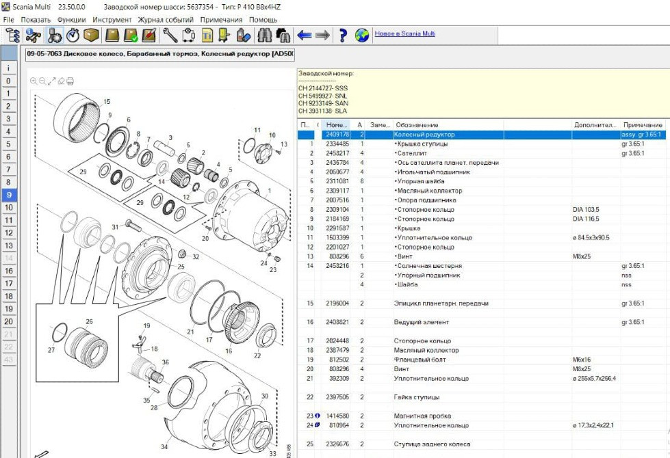Viewport: 670px width, 458px height.
Task: Click the blue back arrow
Action: click(305, 35)
